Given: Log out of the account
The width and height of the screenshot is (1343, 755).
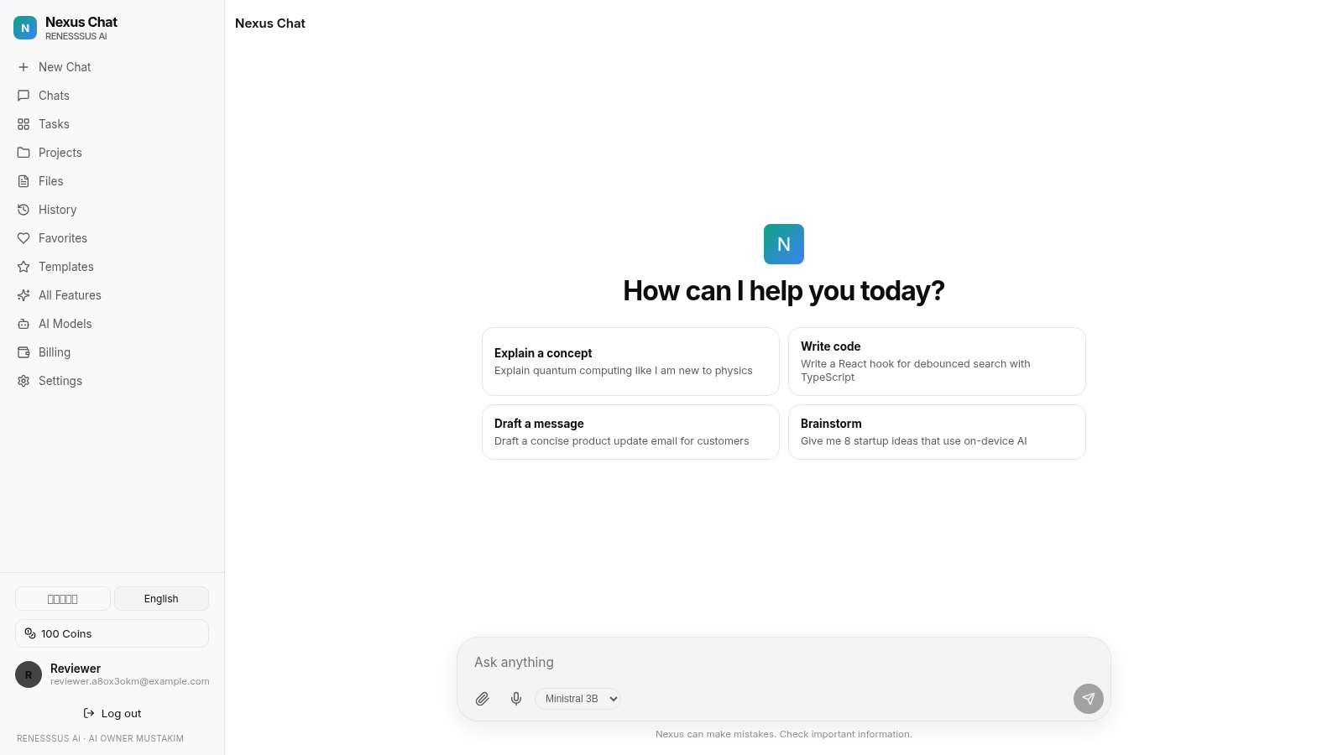Looking at the screenshot, I should tap(112, 714).
